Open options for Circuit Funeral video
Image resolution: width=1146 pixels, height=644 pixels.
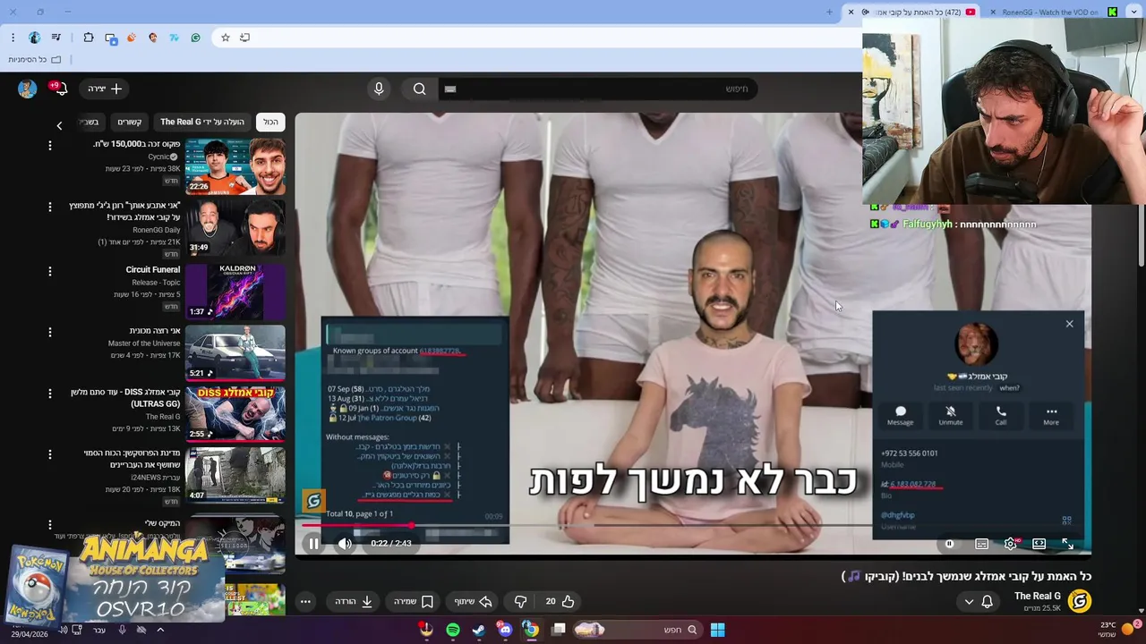coord(50,271)
